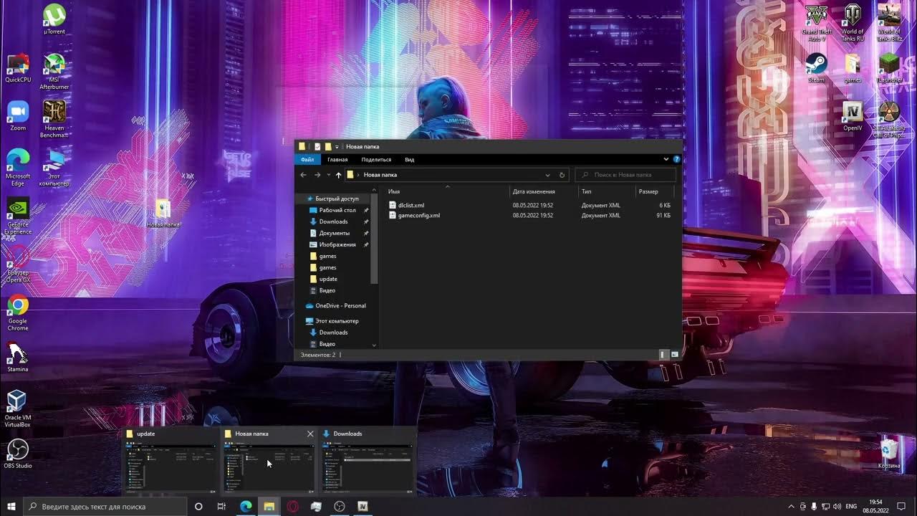Open 'Документы' in the navigation pane
The height and width of the screenshot is (516, 917).
point(334,233)
